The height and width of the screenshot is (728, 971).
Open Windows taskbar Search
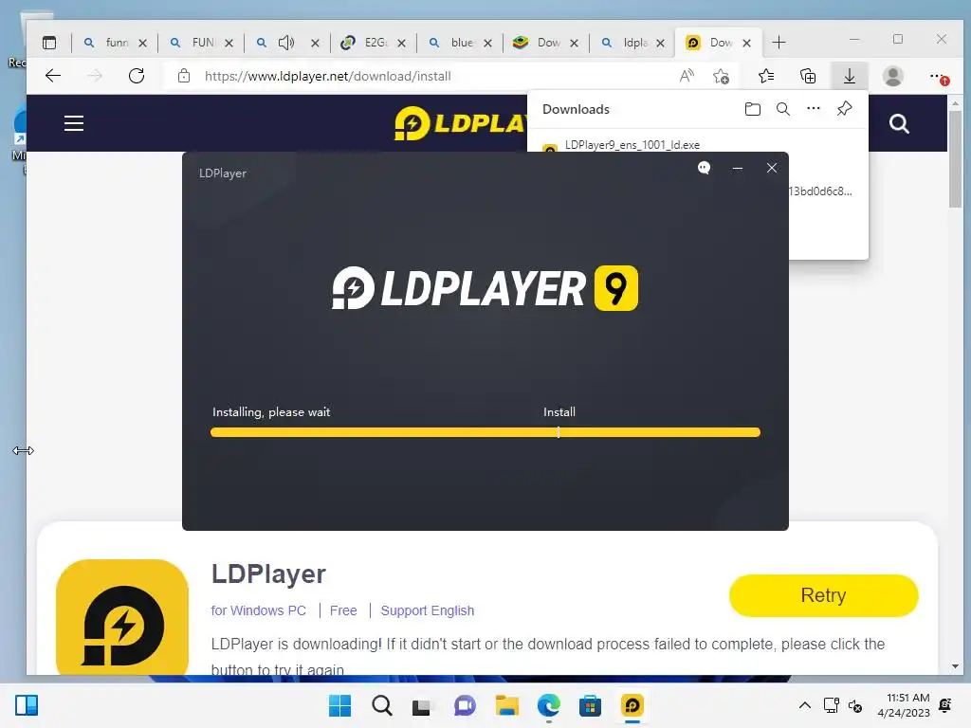(x=381, y=705)
